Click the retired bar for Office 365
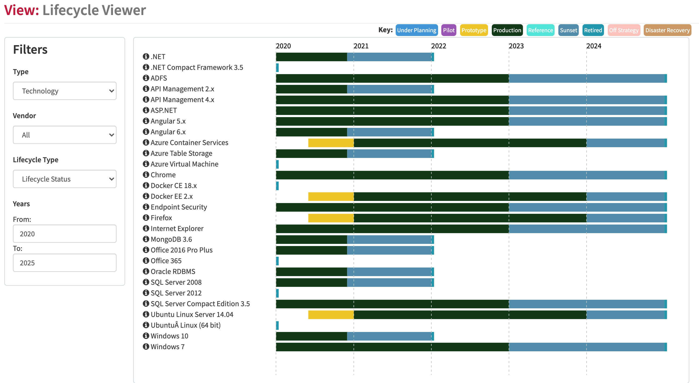Image resolution: width=699 pixels, height=383 pixels. [x=277, y=261]
